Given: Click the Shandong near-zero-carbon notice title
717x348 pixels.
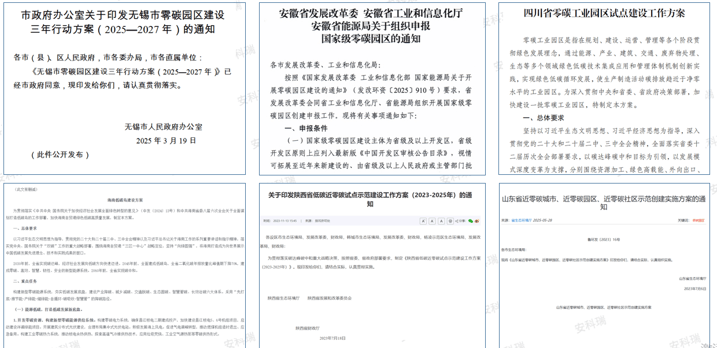Looking at the screenshot, I should click(x=604, y=203).
